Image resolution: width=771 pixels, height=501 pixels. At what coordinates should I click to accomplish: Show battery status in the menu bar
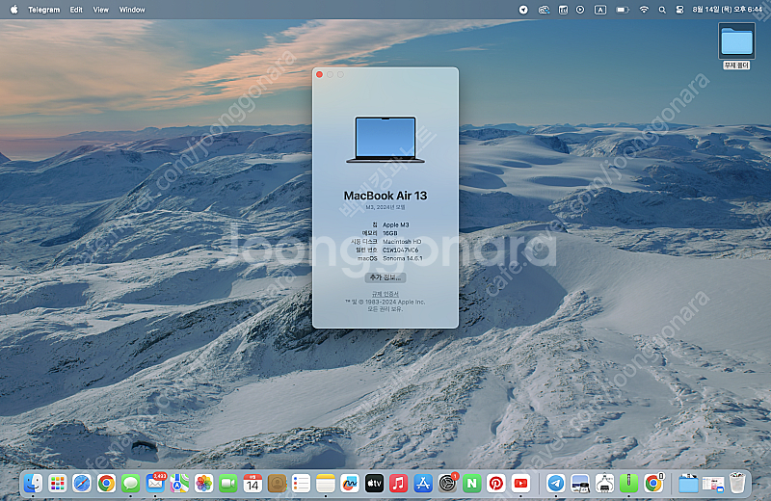pyautogui.click(x=623, y=10)
